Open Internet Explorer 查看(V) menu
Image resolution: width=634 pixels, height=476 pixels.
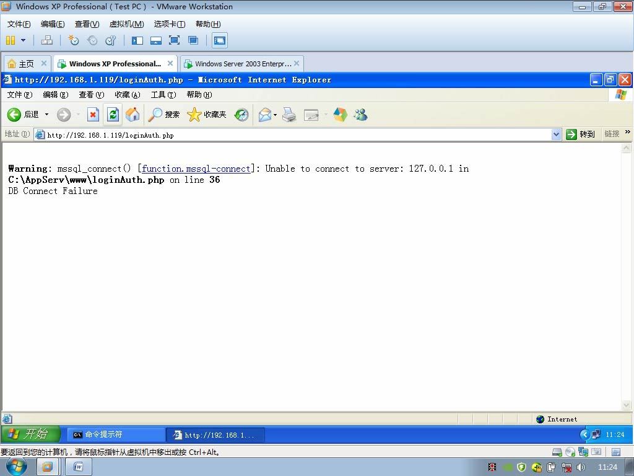92,95
